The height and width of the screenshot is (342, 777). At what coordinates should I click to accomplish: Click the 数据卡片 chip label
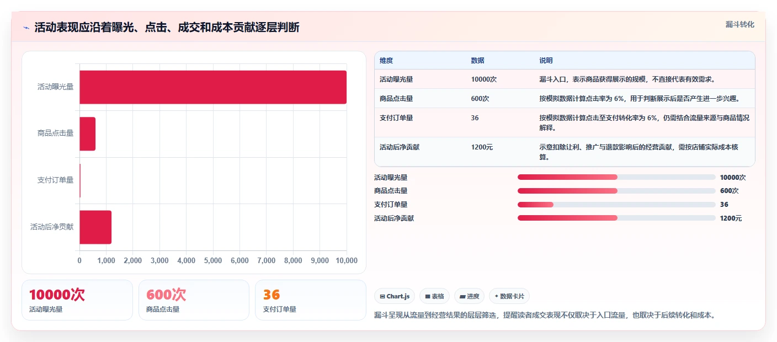click(512, 296)
